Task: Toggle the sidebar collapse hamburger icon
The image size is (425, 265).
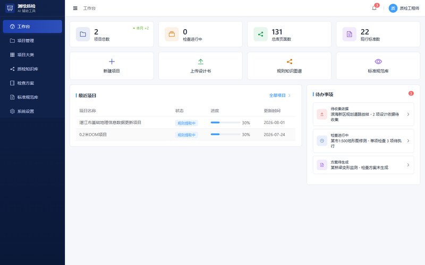Action: point(75,8)
